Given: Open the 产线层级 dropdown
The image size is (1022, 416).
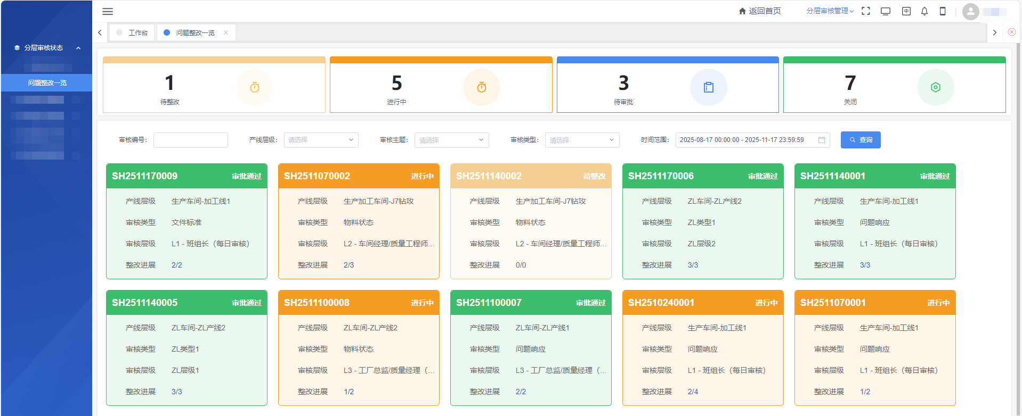Looking at the screenshot, I should (x=321, y=140).
